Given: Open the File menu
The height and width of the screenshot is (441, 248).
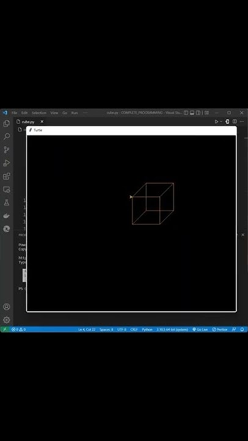Looking at the screenshot, I should tap(14, 113).
